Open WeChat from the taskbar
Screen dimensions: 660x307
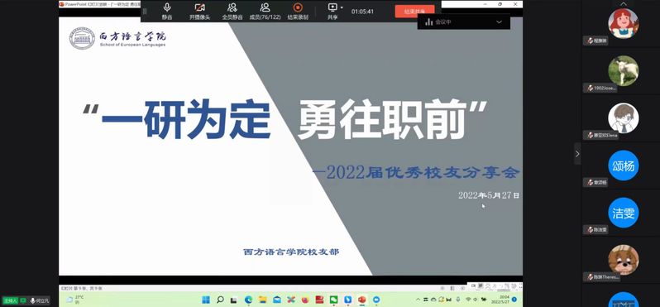(x=334, y=300)
